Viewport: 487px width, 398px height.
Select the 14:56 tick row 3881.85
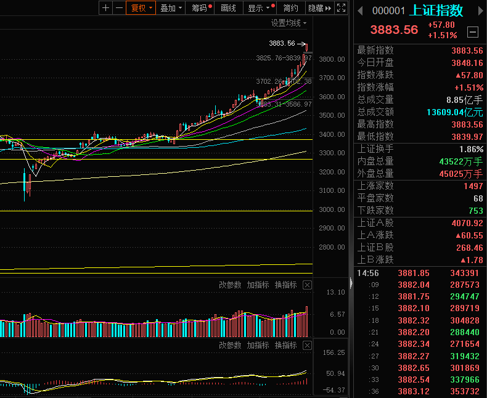tap(420, 273)
